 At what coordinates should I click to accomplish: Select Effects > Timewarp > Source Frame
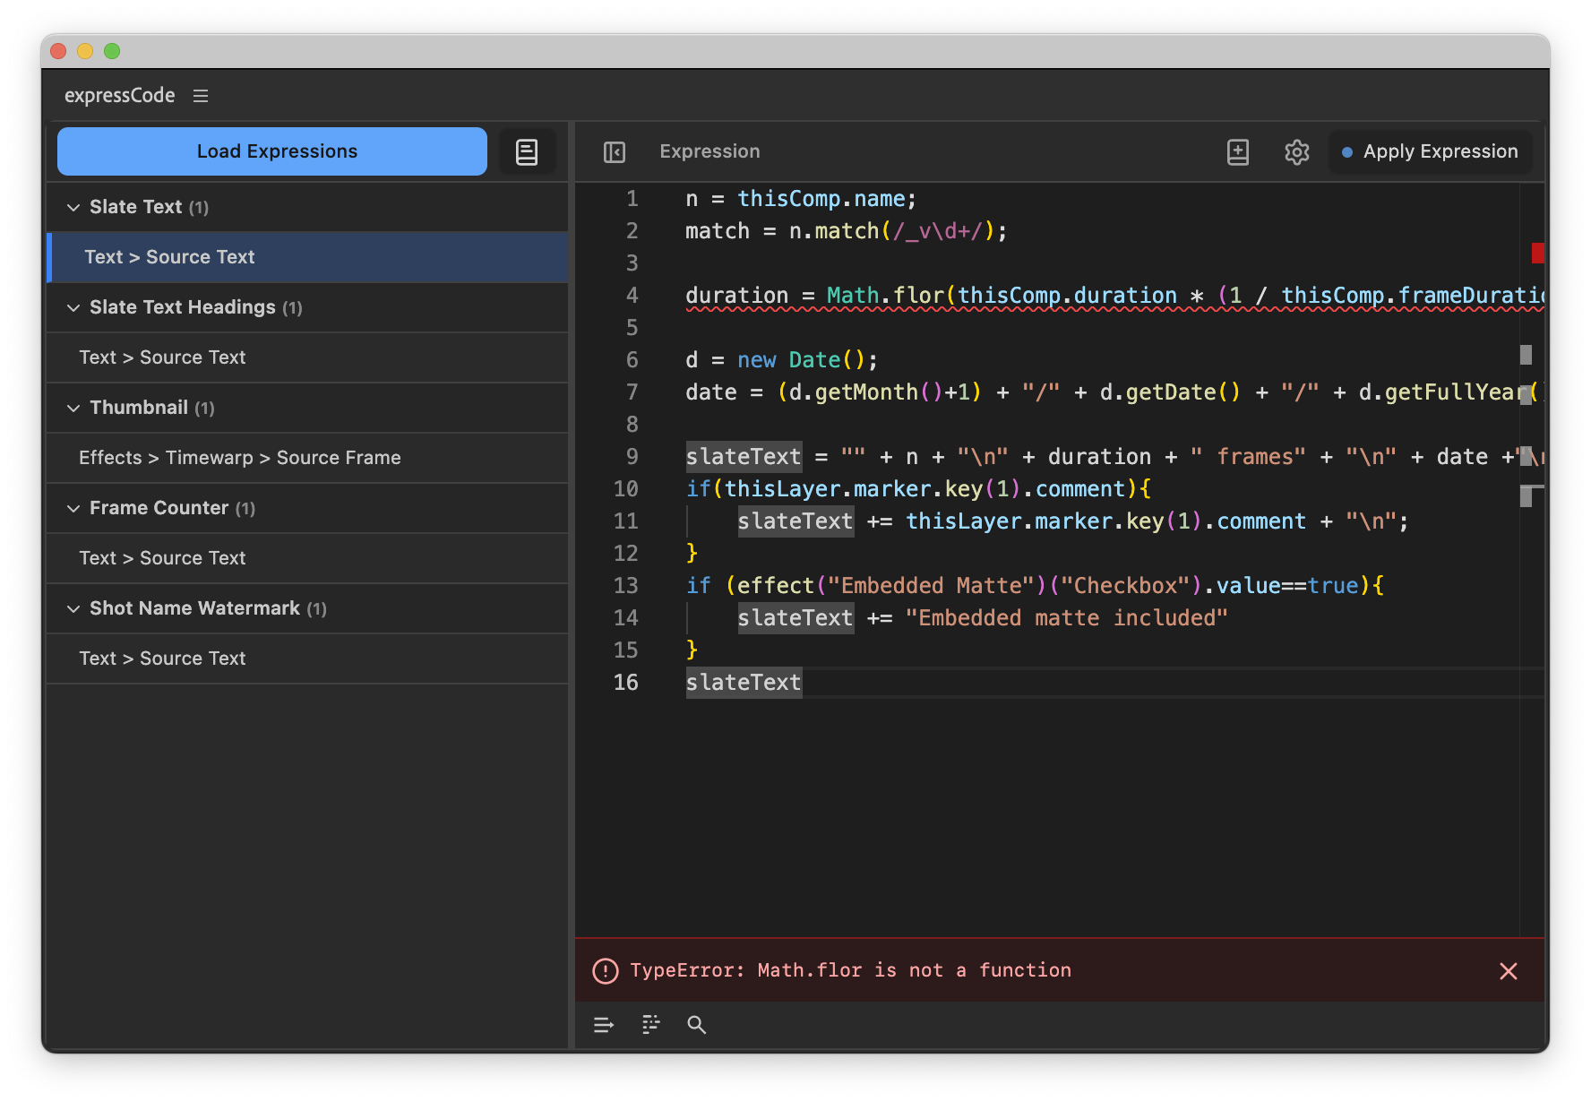pyautogui.click(x=240, y=458)
